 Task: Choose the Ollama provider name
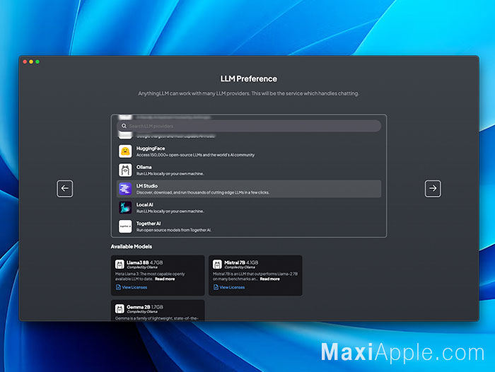click(x=144, y=167)
